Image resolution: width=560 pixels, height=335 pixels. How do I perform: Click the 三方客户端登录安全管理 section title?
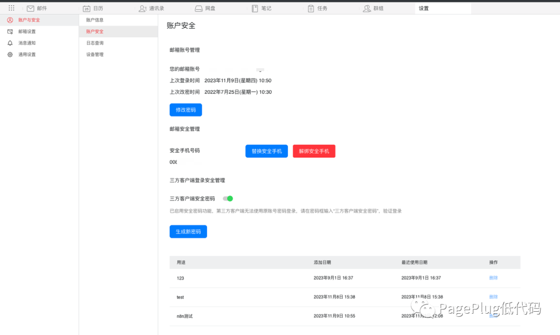click(197, 181)
